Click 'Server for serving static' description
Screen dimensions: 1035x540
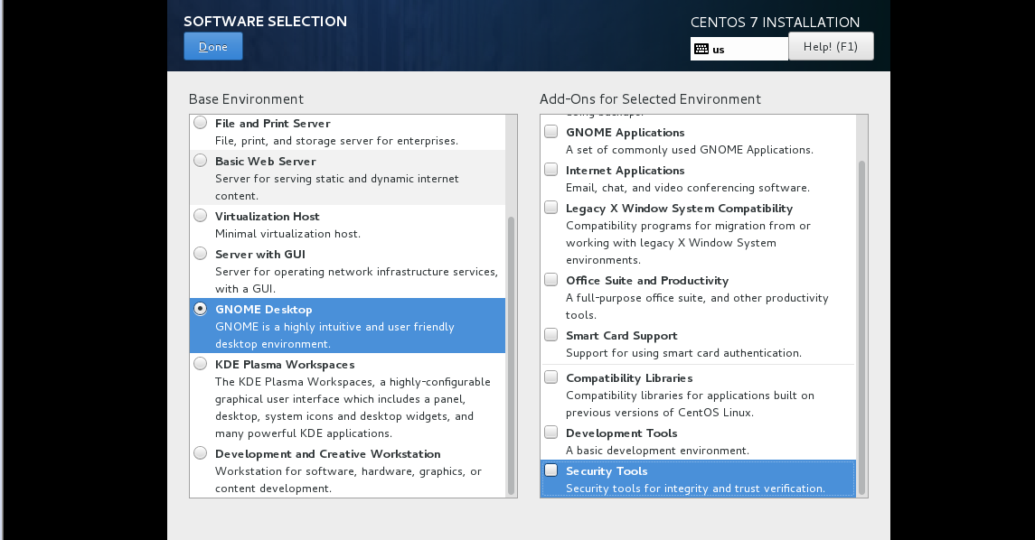coord(336,187)
